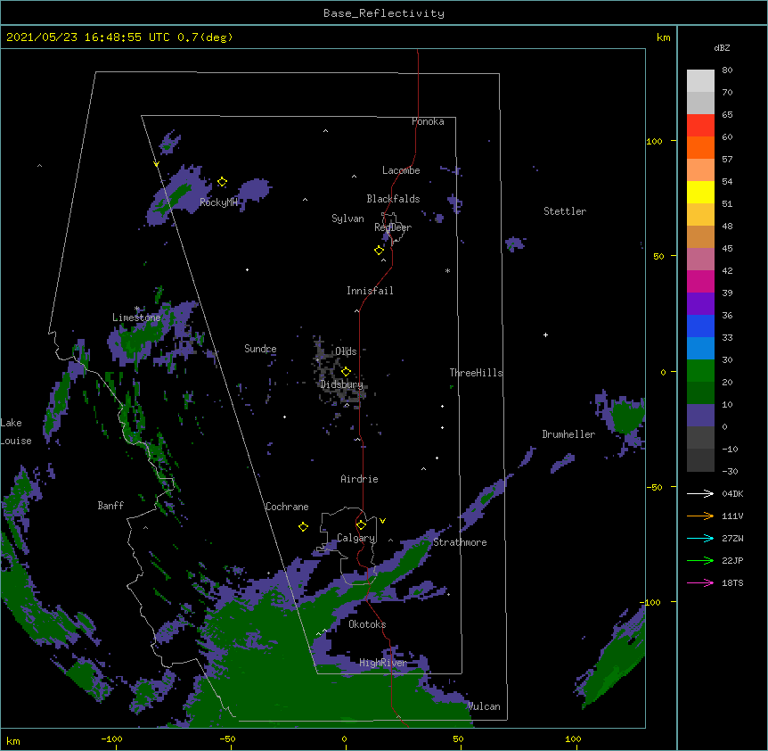
Task: Click the Lacombe town label
Action: pos(401,170)
